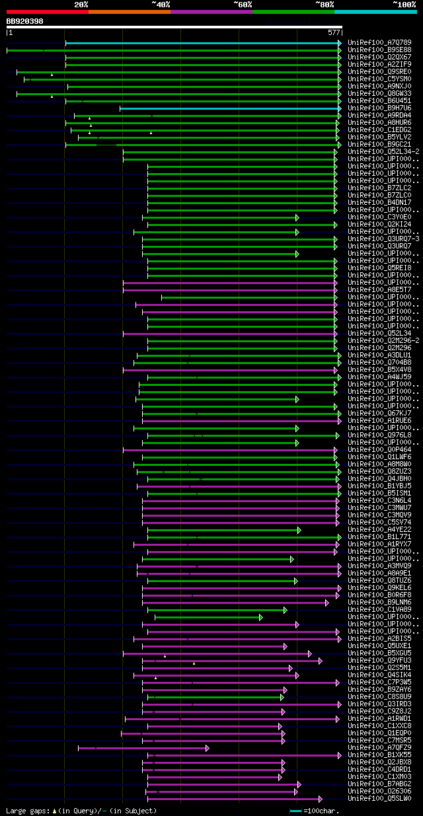Open hit UniRef100_Q8ZUZ3
The height and width of the screenshot is (816, 423).
pos(379,472)
